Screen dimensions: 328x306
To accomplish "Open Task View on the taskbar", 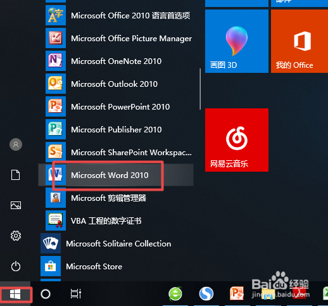I will pyautogui.click(x=76, y=294).
